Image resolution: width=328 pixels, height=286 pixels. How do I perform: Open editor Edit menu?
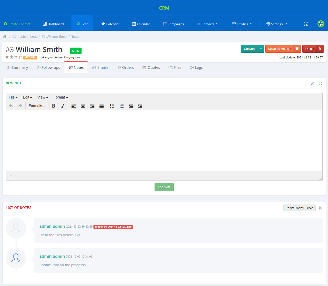pyautogui.click(x=27, y=97)
